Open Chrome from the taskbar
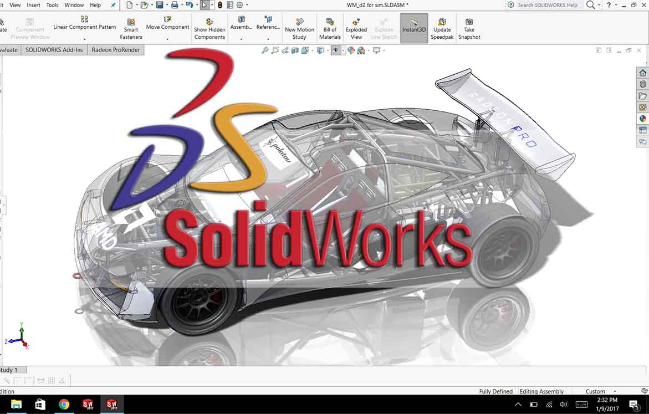 (64, 404)
